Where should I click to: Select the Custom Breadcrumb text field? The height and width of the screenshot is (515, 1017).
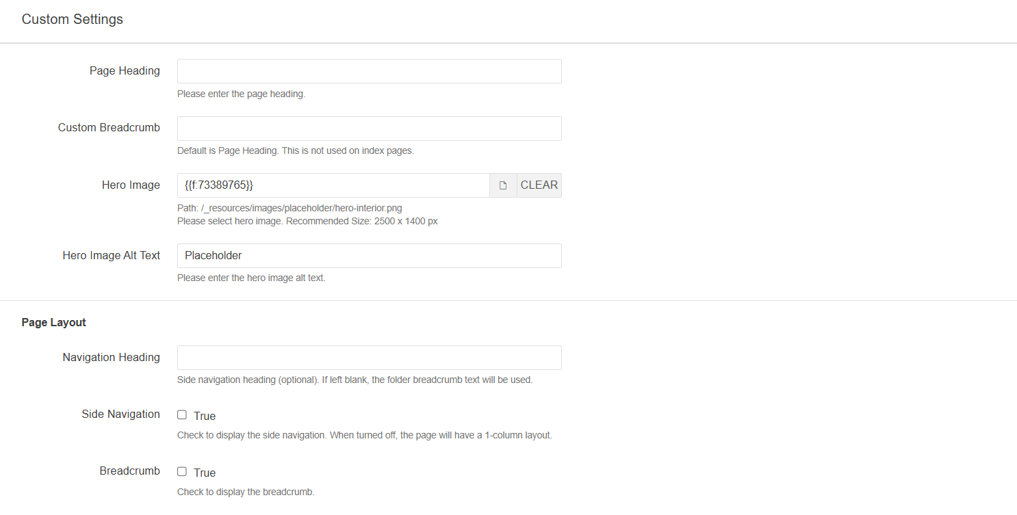tap(369, 129)
